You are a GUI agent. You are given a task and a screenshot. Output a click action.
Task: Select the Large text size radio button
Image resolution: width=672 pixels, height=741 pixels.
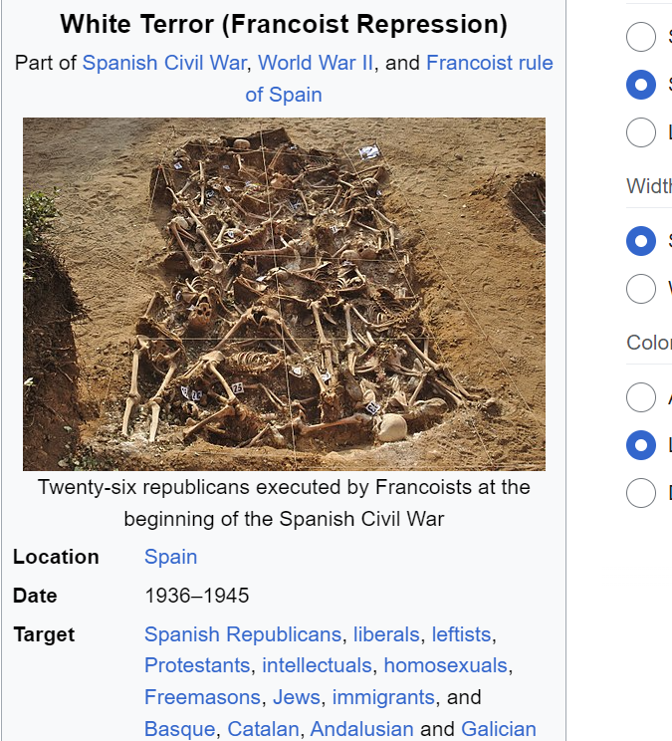641,132
